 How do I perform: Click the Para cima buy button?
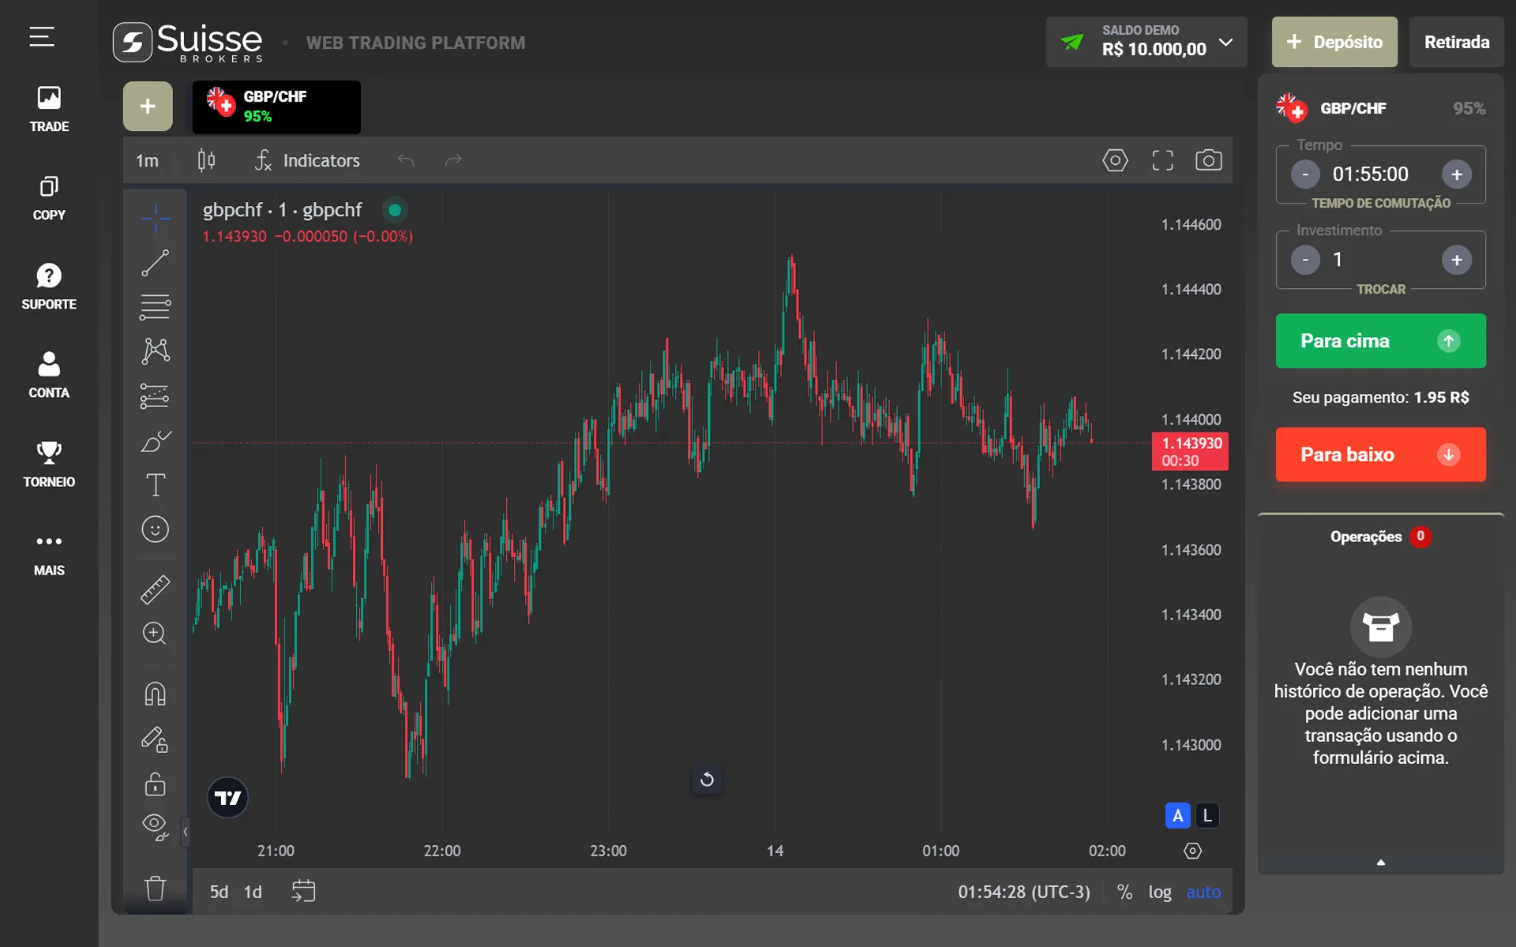[x=1380, y=341]
